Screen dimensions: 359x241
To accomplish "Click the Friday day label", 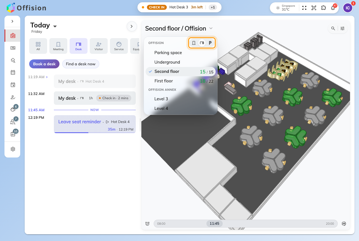I will (x=37, y=32).
